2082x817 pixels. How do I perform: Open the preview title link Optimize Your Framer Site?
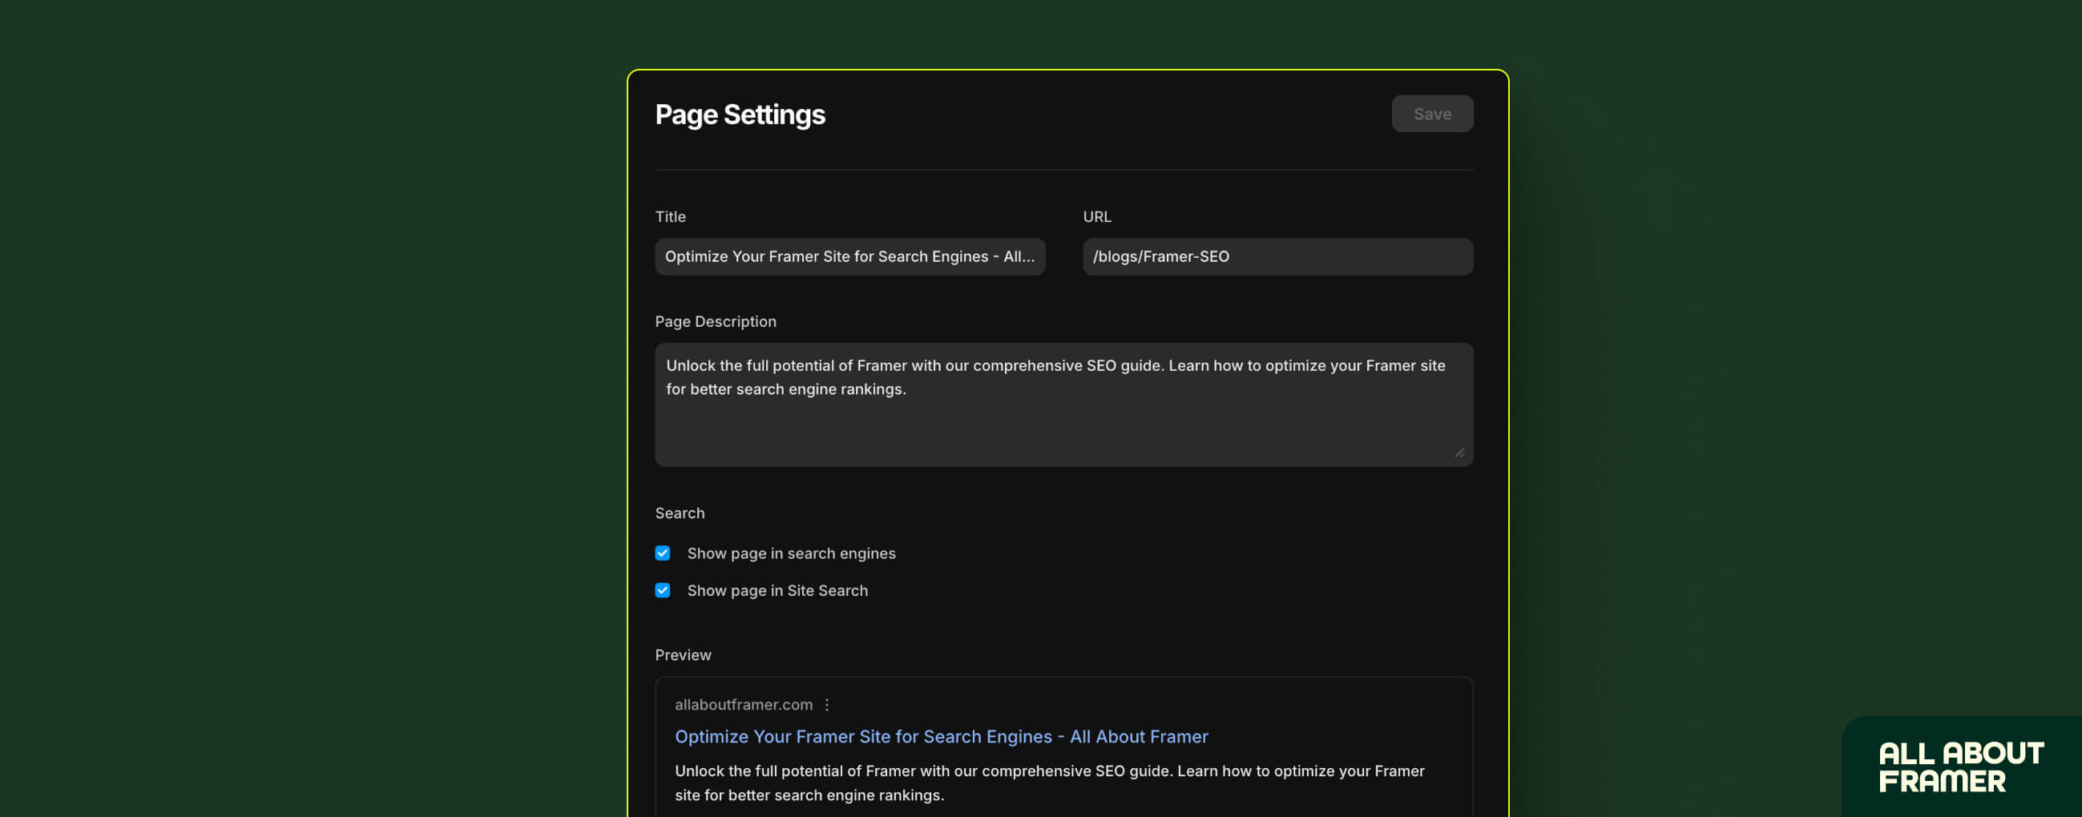(x=941, y=736)
